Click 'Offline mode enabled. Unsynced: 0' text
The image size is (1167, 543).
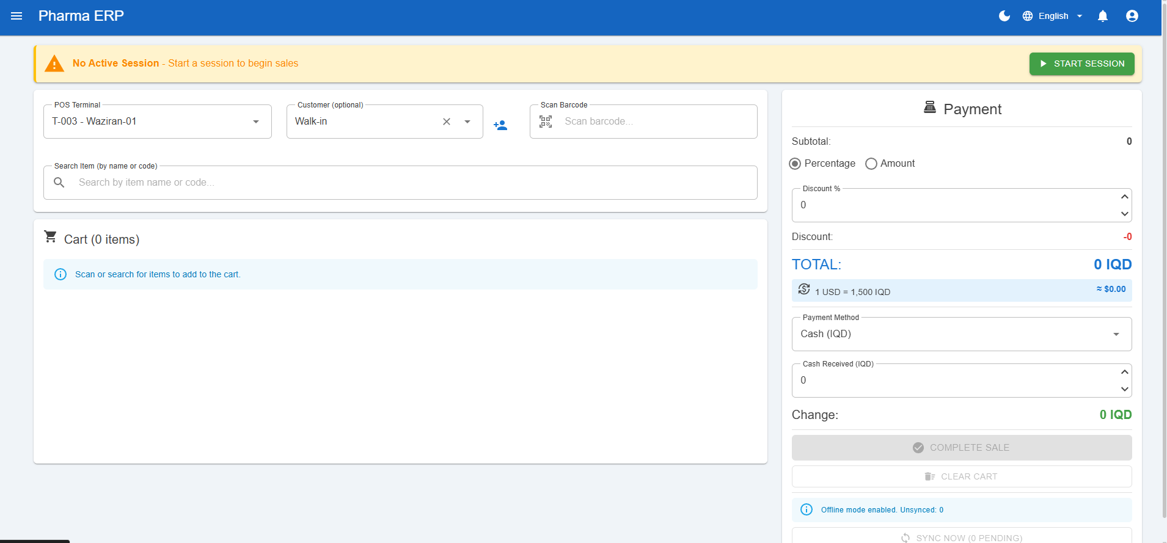pyautogui.click(x=882, y=510)
